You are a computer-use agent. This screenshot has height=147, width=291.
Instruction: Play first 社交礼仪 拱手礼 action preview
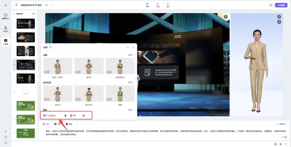tap(58, 93)
